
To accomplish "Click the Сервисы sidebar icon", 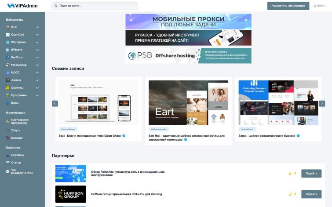I will [x=7, y=155].
